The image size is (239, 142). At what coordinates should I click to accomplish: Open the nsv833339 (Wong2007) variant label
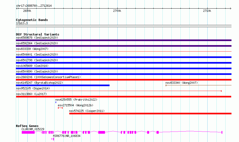point(32,49)
